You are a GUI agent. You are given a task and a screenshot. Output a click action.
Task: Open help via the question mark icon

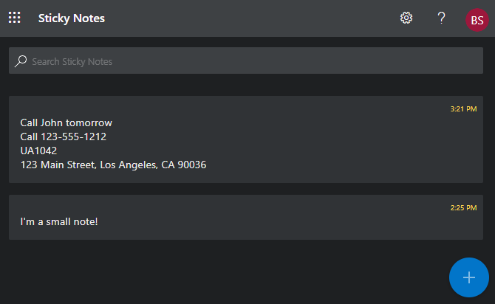point(441,18)
